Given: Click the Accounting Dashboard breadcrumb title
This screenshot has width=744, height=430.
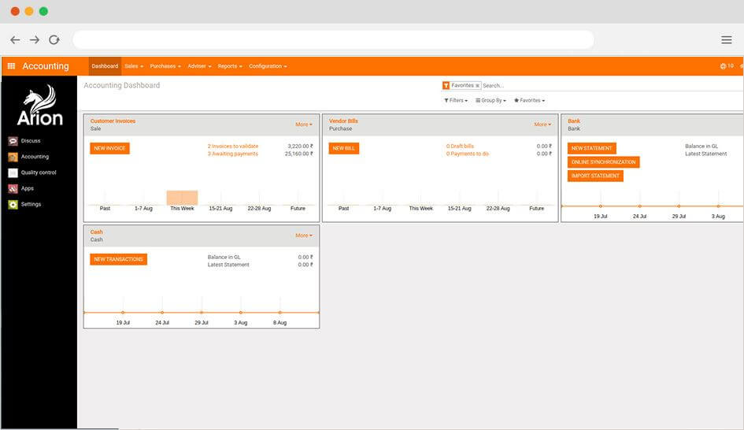Looking at the screenshot, I should [x=122, y=85].
